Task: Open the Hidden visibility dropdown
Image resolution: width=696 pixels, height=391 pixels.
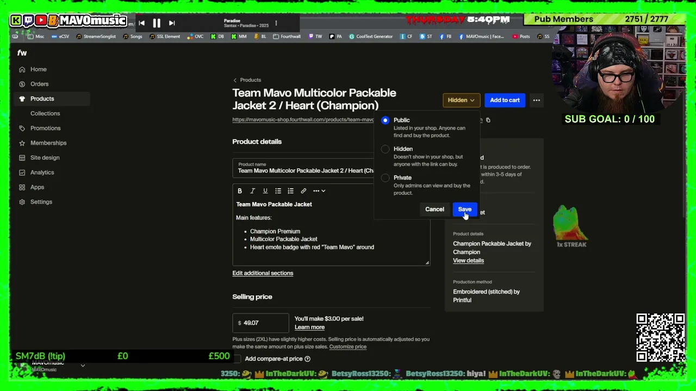Action: pos(461,100)
